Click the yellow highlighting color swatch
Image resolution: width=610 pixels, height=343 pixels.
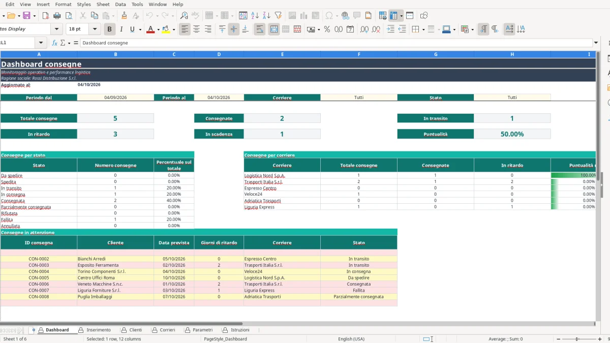[166, 29]
